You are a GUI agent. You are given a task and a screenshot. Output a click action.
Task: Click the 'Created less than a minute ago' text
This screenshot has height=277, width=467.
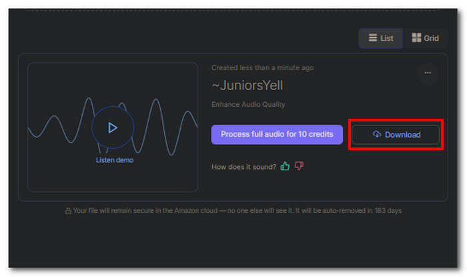pos(262,67)
